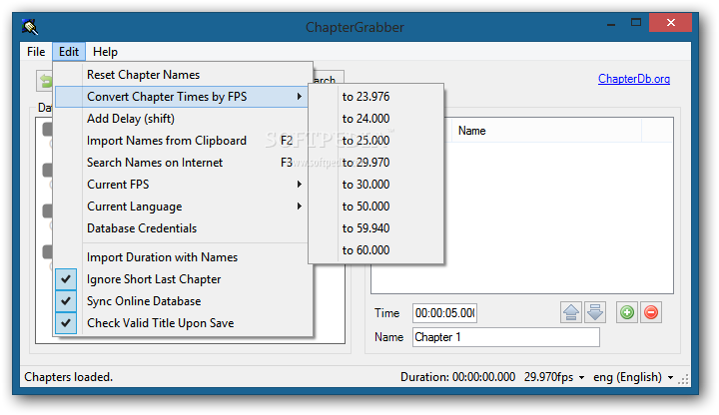Image resolution: width=719 pixels, height=415 pixels.
Task: Open the ChapterDb.org link
Action: tap(634, 79)
